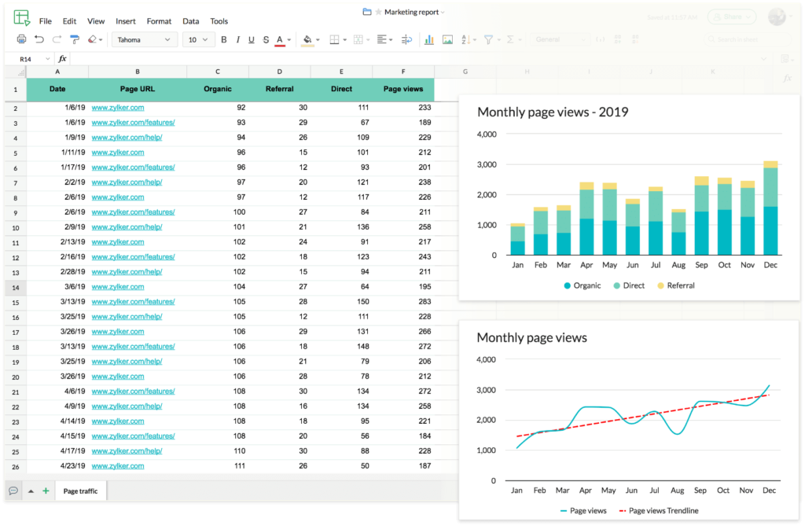Open the font size 10 dropdown
The image size is (805, 526).
[x=197, y=39]
